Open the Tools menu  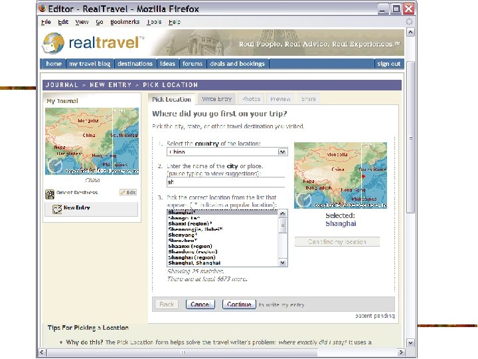(154, 22)
